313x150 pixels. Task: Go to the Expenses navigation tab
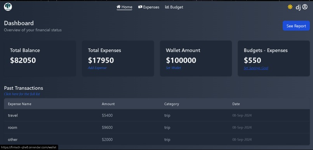pyautogui.click(x=149, y=7)
